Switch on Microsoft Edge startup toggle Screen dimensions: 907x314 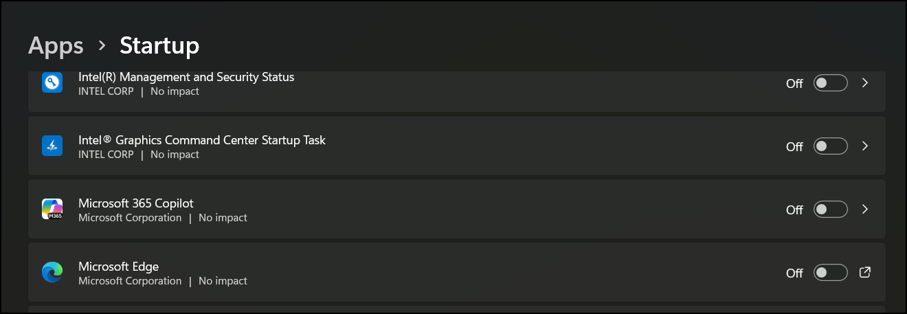click(830, 273)
